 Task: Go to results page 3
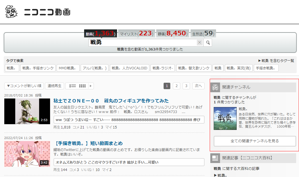coord(186,86)
